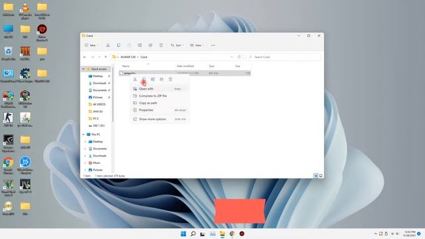Viewport: 425px width, 239px height.
Task: Expand Downloads under This PC
Action: tap(86, 156)
